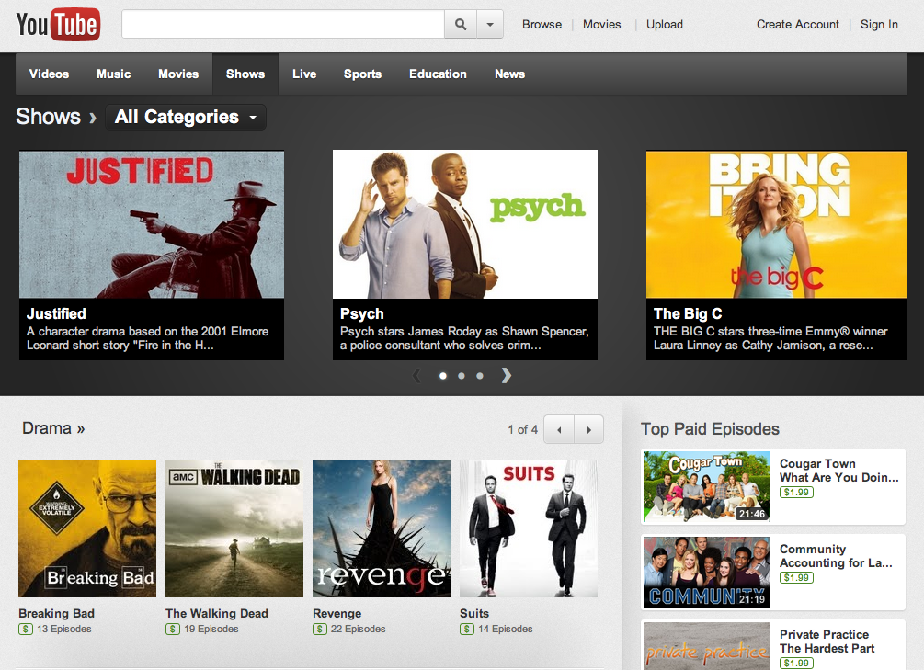Click The Walking Dead title link
Viewport: 924px width, 670px height.
[217, 613]
